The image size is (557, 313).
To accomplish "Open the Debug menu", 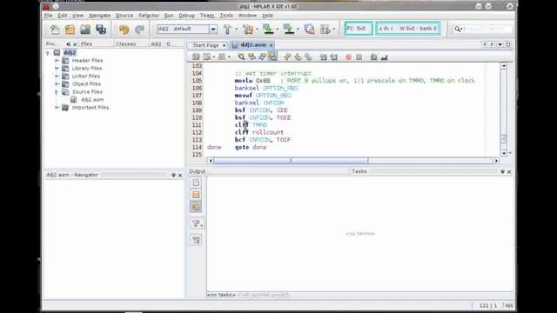I will click(186, 16).
